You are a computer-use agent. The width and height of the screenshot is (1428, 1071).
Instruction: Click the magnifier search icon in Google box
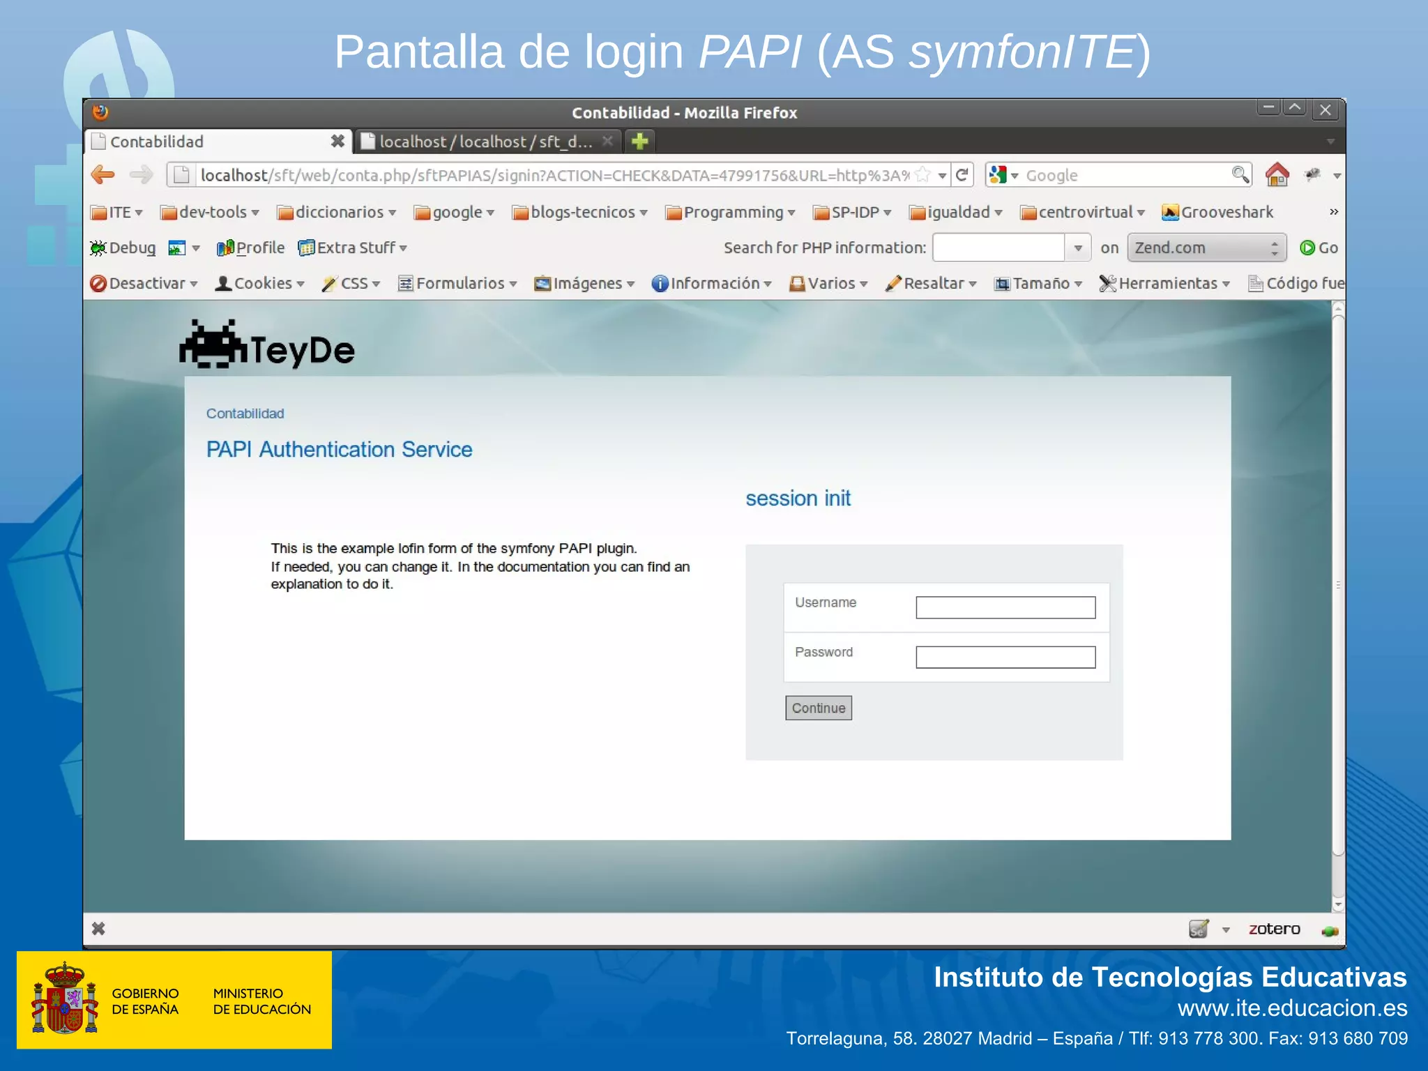tap(1240, 174)
